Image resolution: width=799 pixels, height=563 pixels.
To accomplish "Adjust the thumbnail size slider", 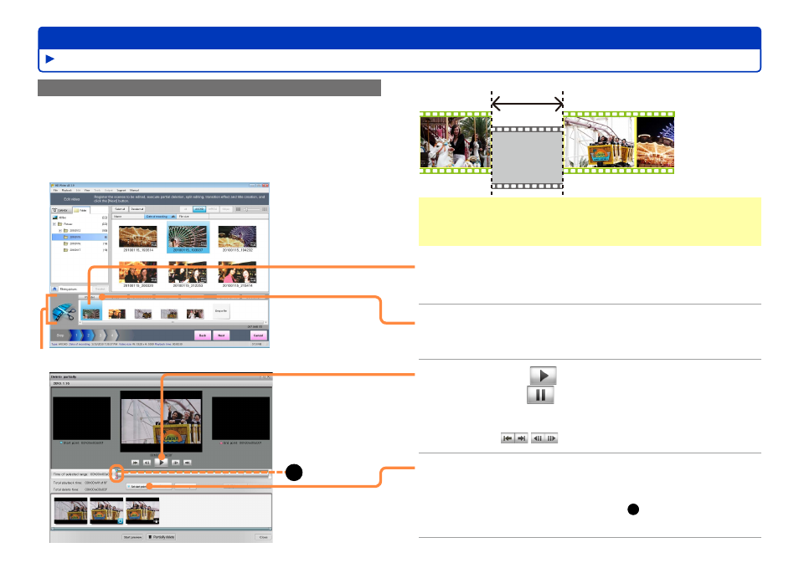I will point(252,209).
